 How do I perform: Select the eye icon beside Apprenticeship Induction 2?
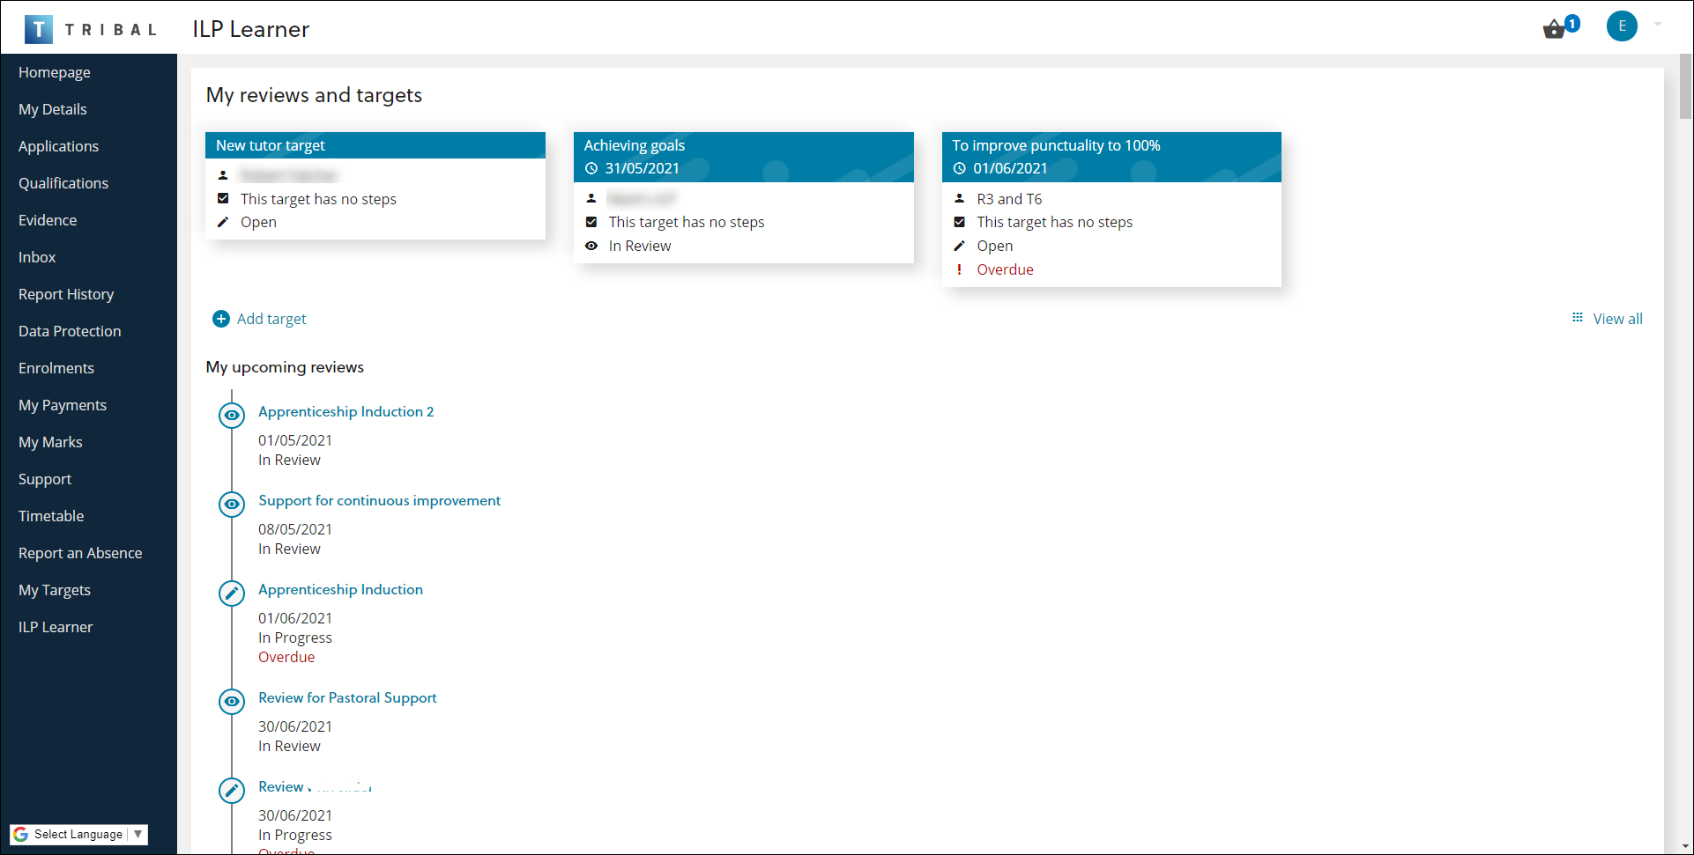point(231,415)
